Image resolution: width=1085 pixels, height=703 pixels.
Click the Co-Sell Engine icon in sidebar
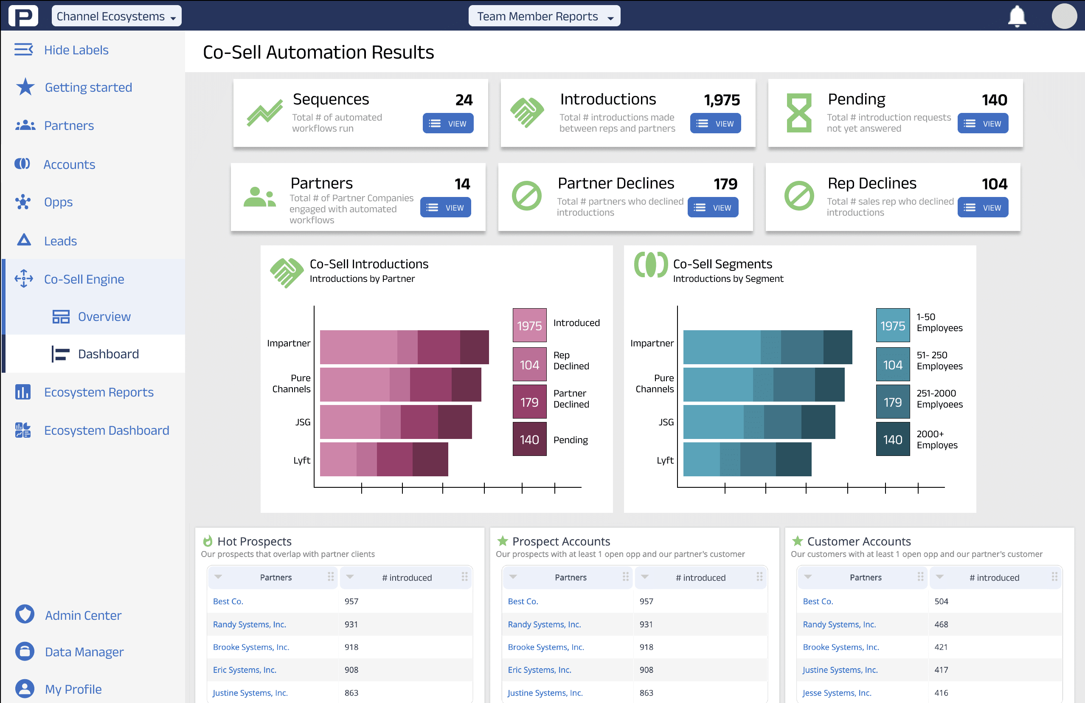24,278
